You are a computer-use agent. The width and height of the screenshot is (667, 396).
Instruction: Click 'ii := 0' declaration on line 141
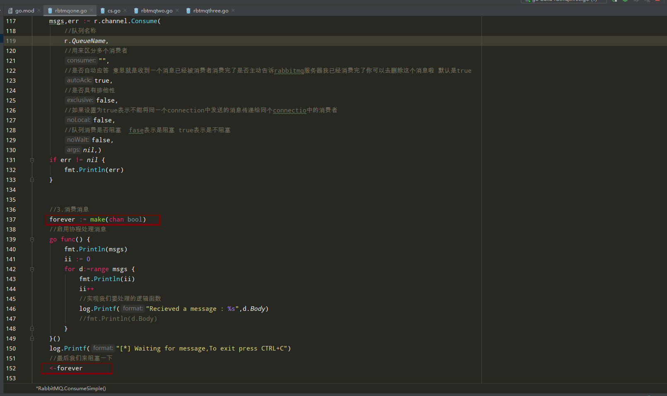pyautogui.click(x=77, y=259)
